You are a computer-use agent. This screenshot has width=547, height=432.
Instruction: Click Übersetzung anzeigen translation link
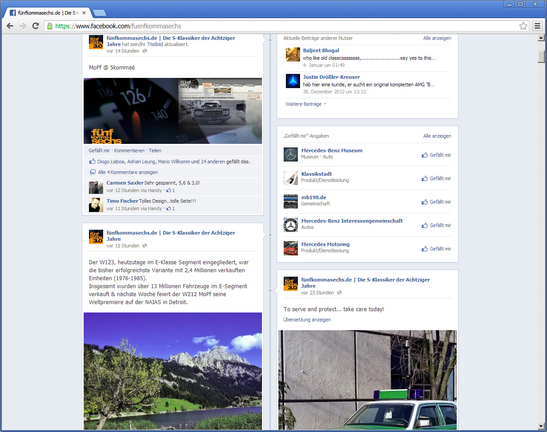pos(307,320)
